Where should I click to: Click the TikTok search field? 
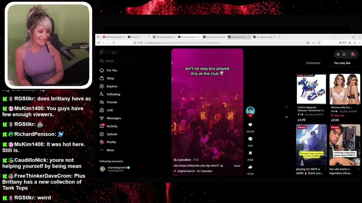[117, 61]
